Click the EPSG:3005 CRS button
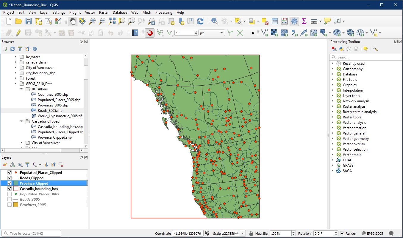 [372, 234]
